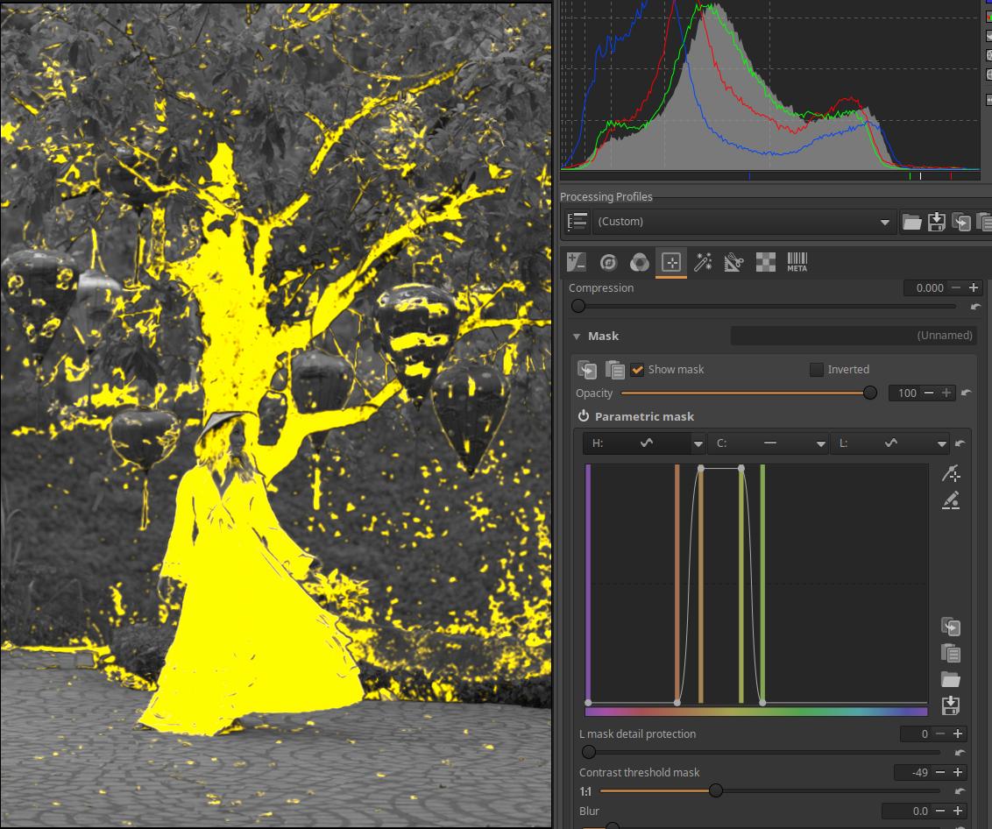Select the Special effects magic wand tab
Screen dimensions: 992x829
tap(703, 262)
